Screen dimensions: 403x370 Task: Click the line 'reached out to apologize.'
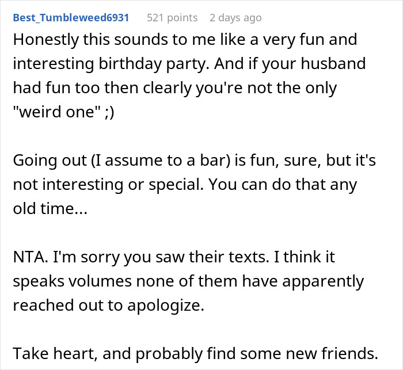pos(108,306)
